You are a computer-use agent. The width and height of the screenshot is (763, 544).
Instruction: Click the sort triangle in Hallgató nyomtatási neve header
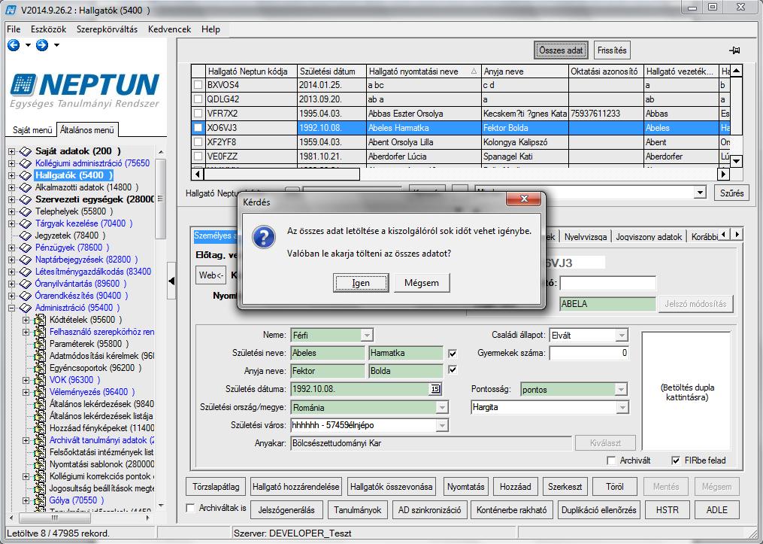pos(474,71)
